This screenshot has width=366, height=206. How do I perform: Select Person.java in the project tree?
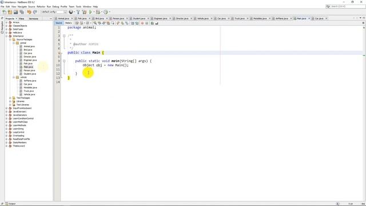pyautogui.click(x=29, y=70)
